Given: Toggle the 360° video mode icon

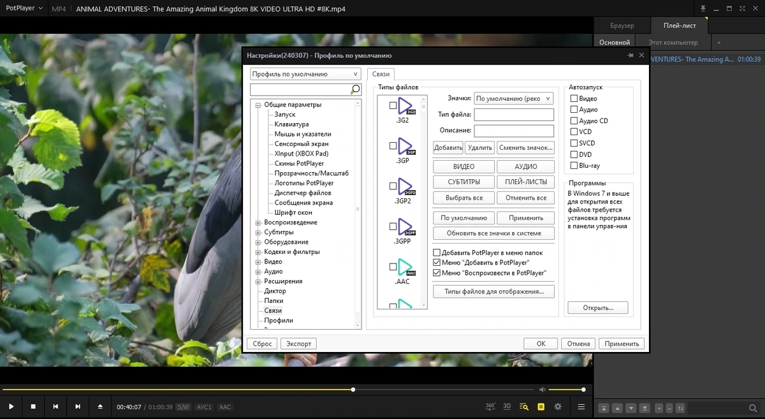Looking at the screenshot, I should click(490, 406).
